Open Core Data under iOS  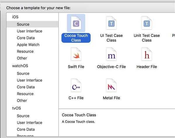(x=26, y=38)
